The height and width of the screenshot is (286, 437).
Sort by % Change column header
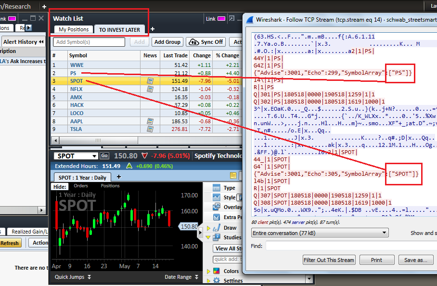coord(227,55)
